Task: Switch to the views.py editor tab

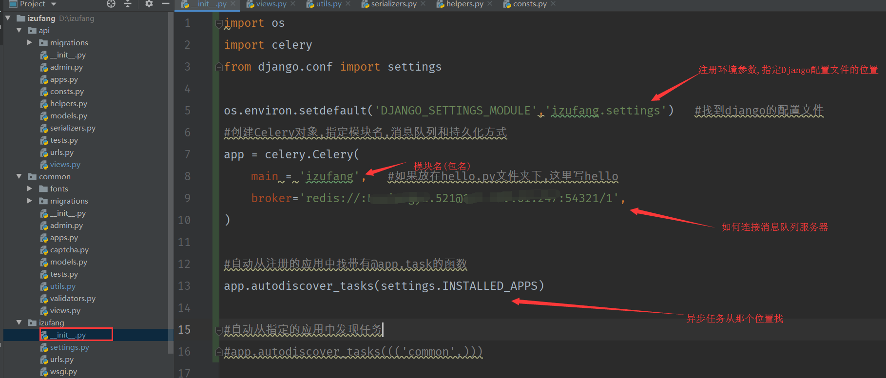Action: point(271,4)
